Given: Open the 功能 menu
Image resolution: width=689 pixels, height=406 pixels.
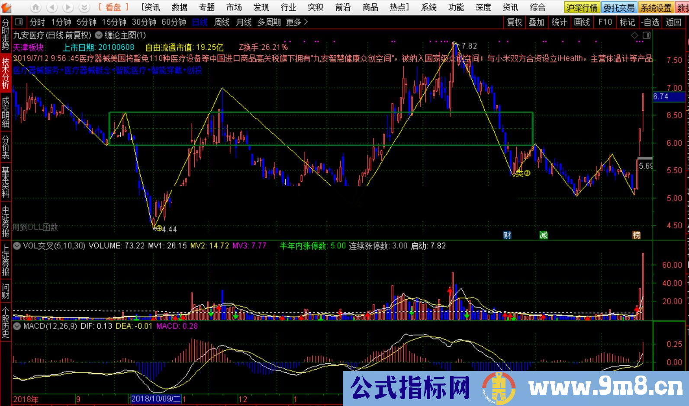Looking at the screenshot, I should 456,7.
